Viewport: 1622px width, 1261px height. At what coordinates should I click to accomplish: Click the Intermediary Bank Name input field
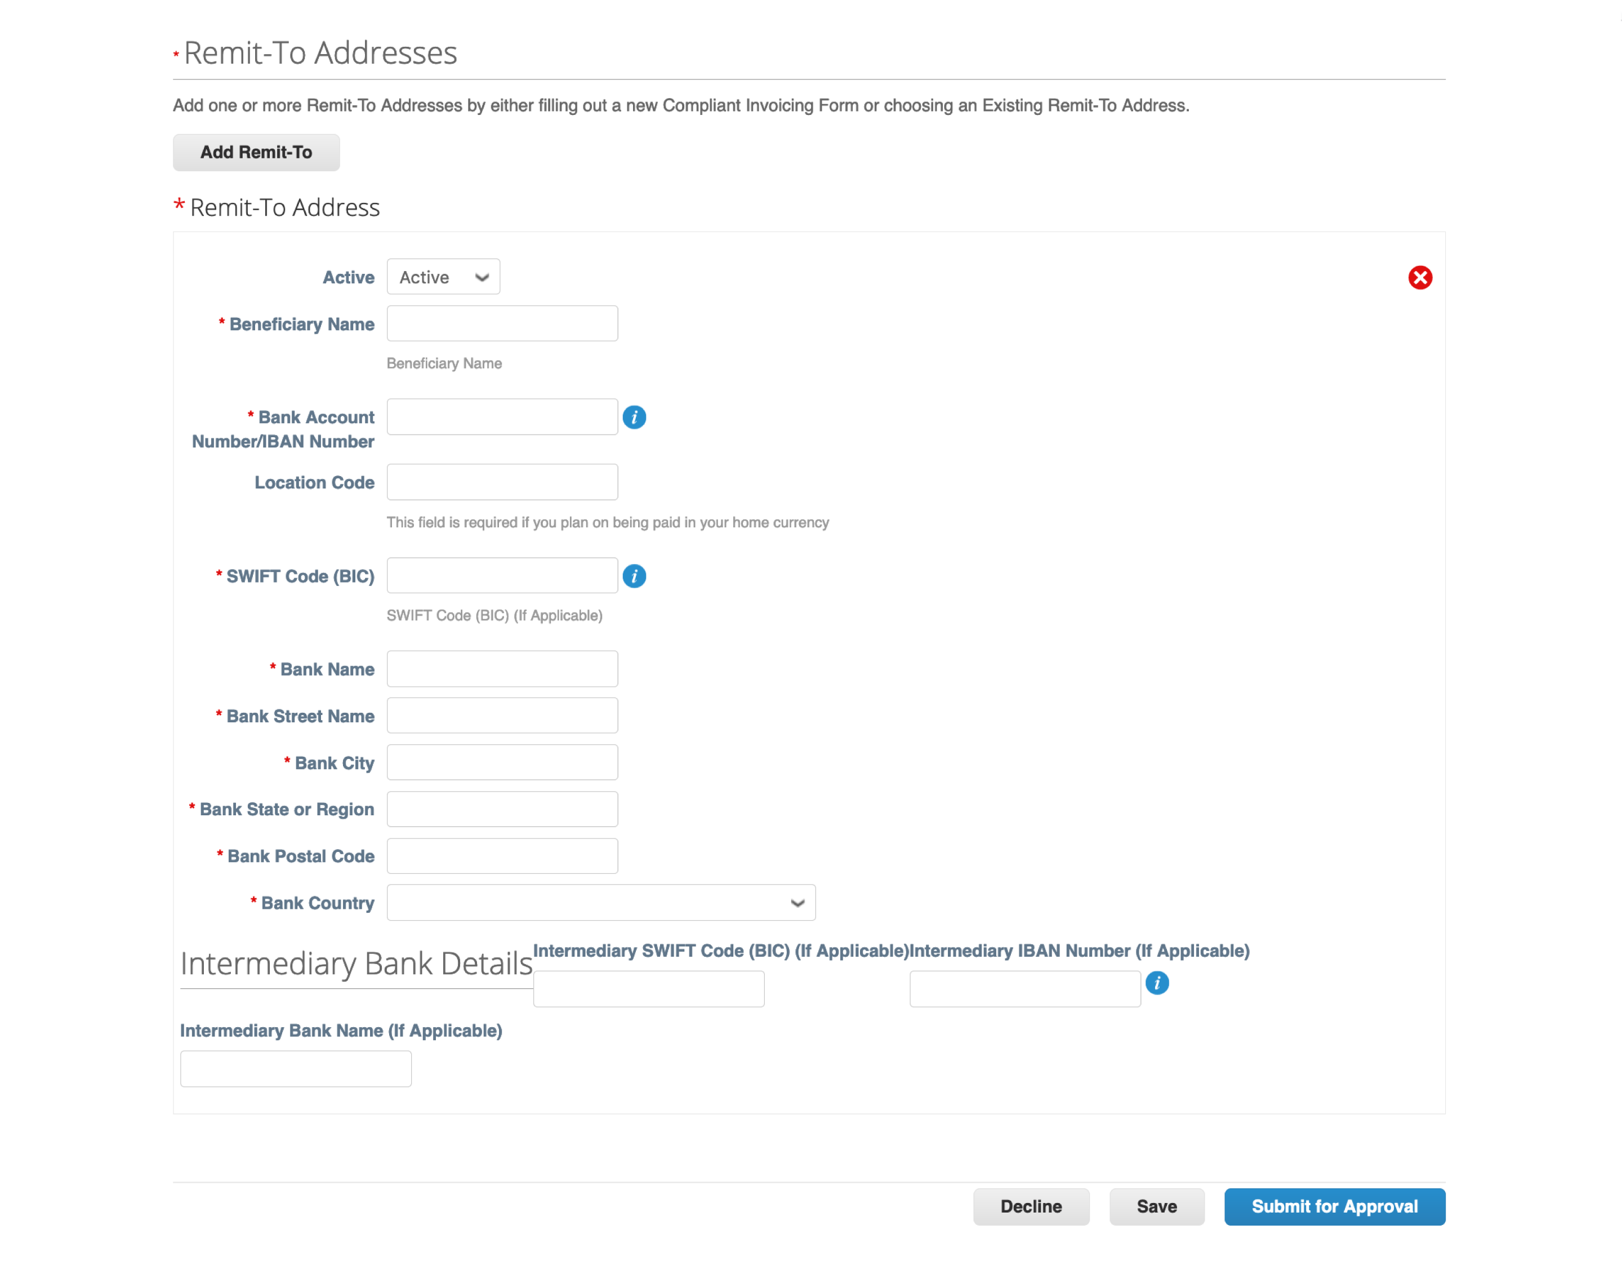pyautogui.click(x=296, y=1069)
